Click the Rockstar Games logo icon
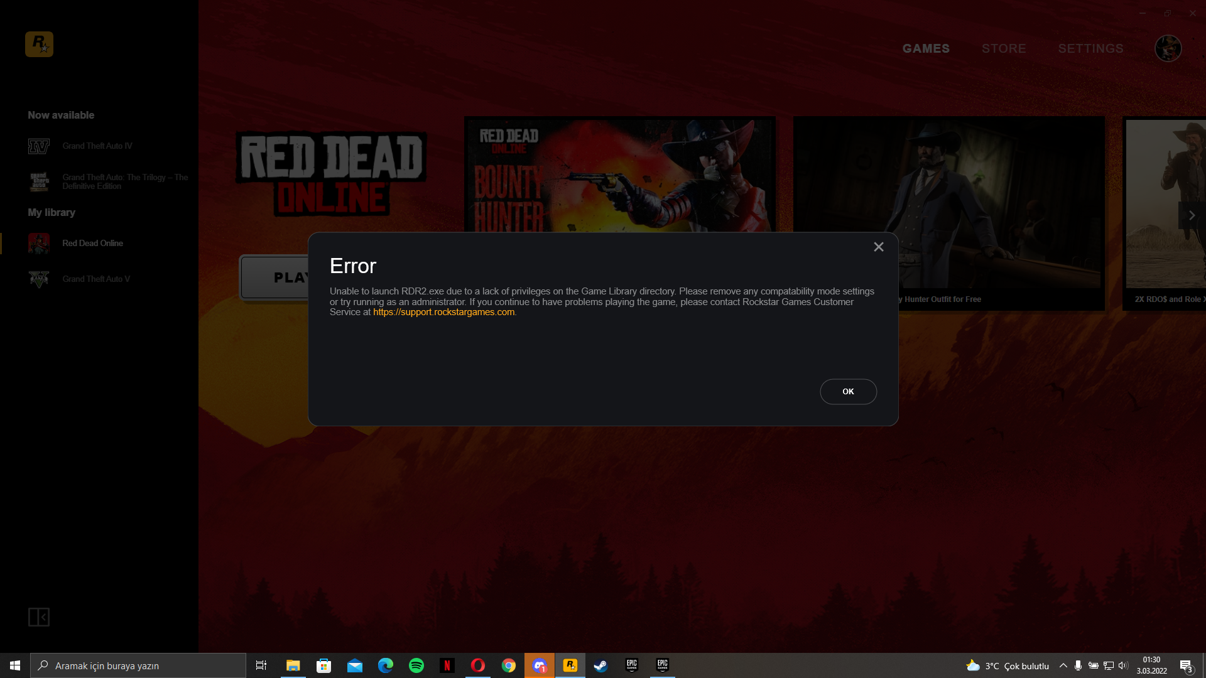Screen dimensions: 1206x678 [x=39, y=44]
